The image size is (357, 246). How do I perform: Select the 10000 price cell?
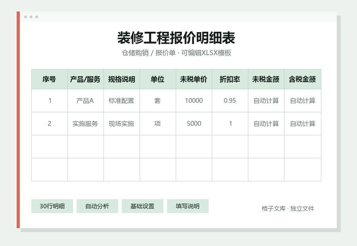(194, 100)
